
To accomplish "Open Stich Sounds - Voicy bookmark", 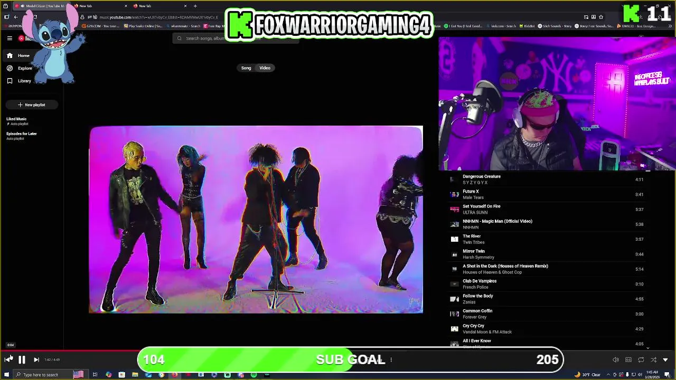I will pyautogui.click(x=555, y=25).
